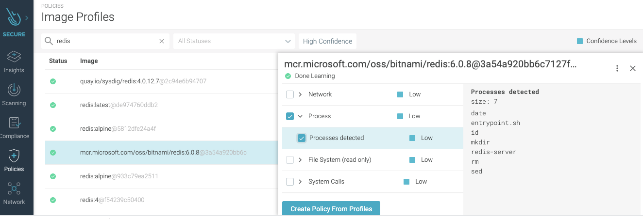Screen dimensions: 643x219
Task: Click the redis-server process entry
Action: click(x=493, y=152)
